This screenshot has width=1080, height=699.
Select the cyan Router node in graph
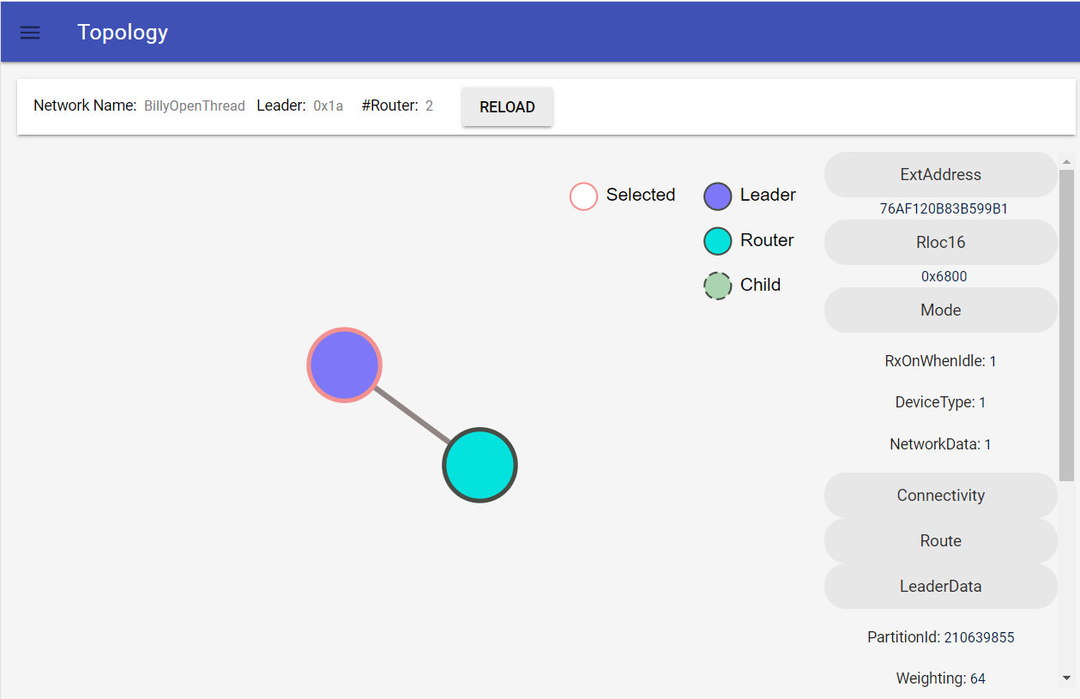click(x=480, y=465)
